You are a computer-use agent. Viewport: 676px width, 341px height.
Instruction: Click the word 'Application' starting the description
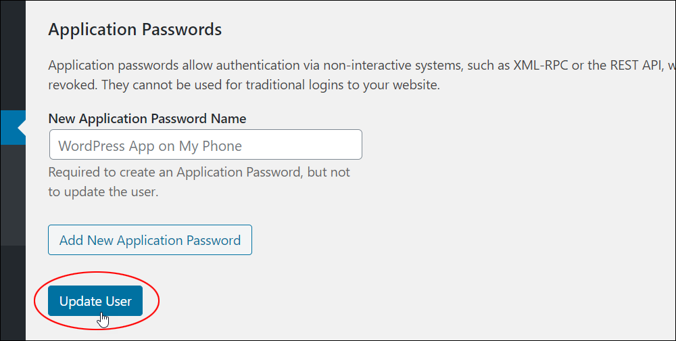pyautogui.click(x=82, y=66)
